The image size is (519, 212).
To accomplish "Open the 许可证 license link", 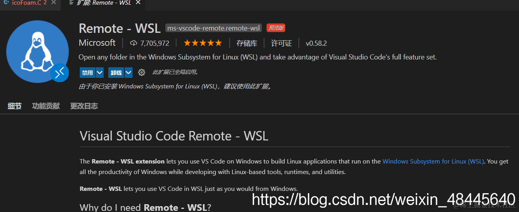I will click(x=281, y=43).
